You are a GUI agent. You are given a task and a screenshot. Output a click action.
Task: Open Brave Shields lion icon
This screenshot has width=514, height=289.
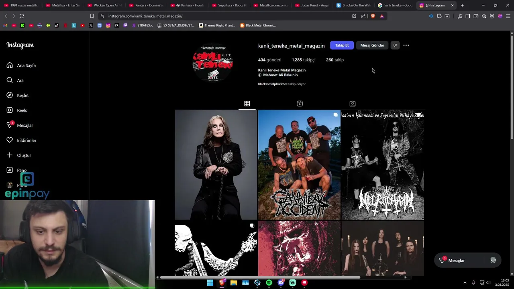[373, 16]
